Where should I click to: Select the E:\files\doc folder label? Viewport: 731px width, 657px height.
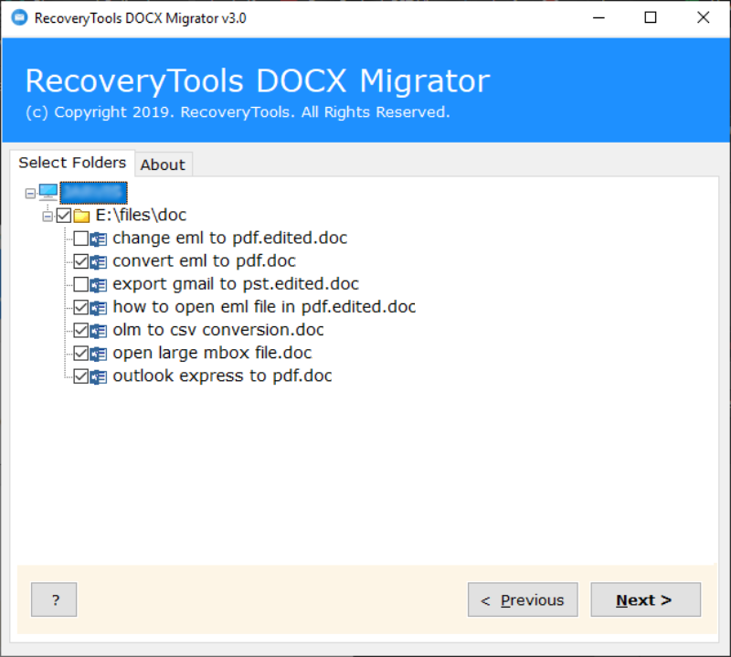click(141, 215)
